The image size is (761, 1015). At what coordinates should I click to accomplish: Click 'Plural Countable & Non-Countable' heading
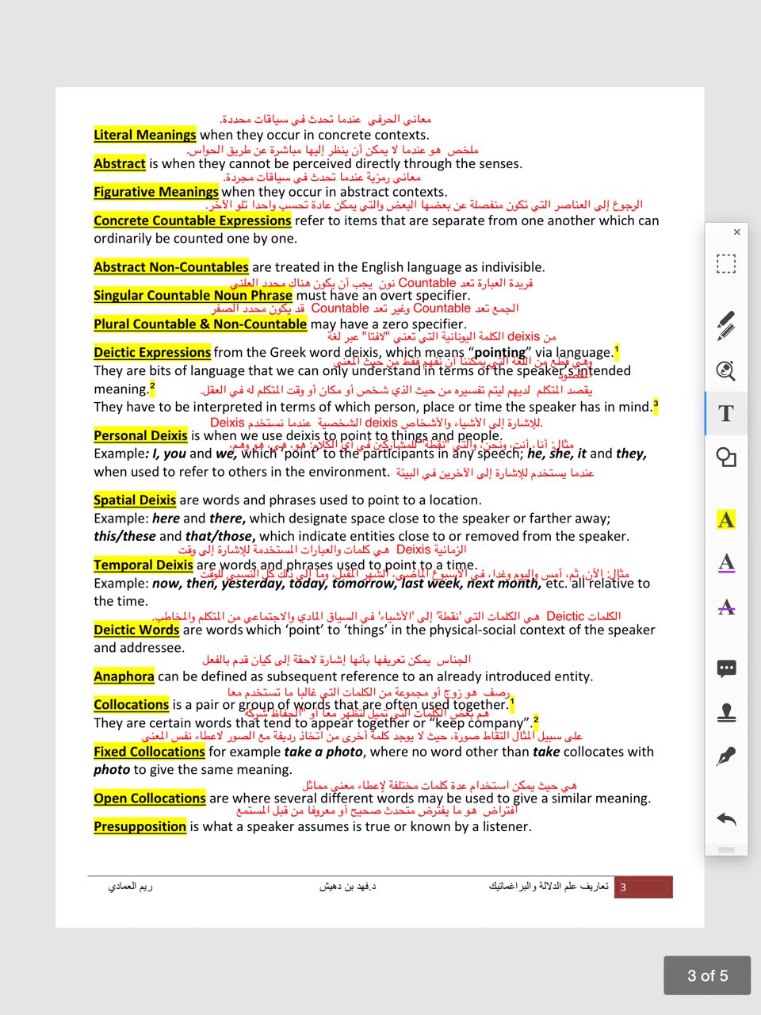(201, 324)
